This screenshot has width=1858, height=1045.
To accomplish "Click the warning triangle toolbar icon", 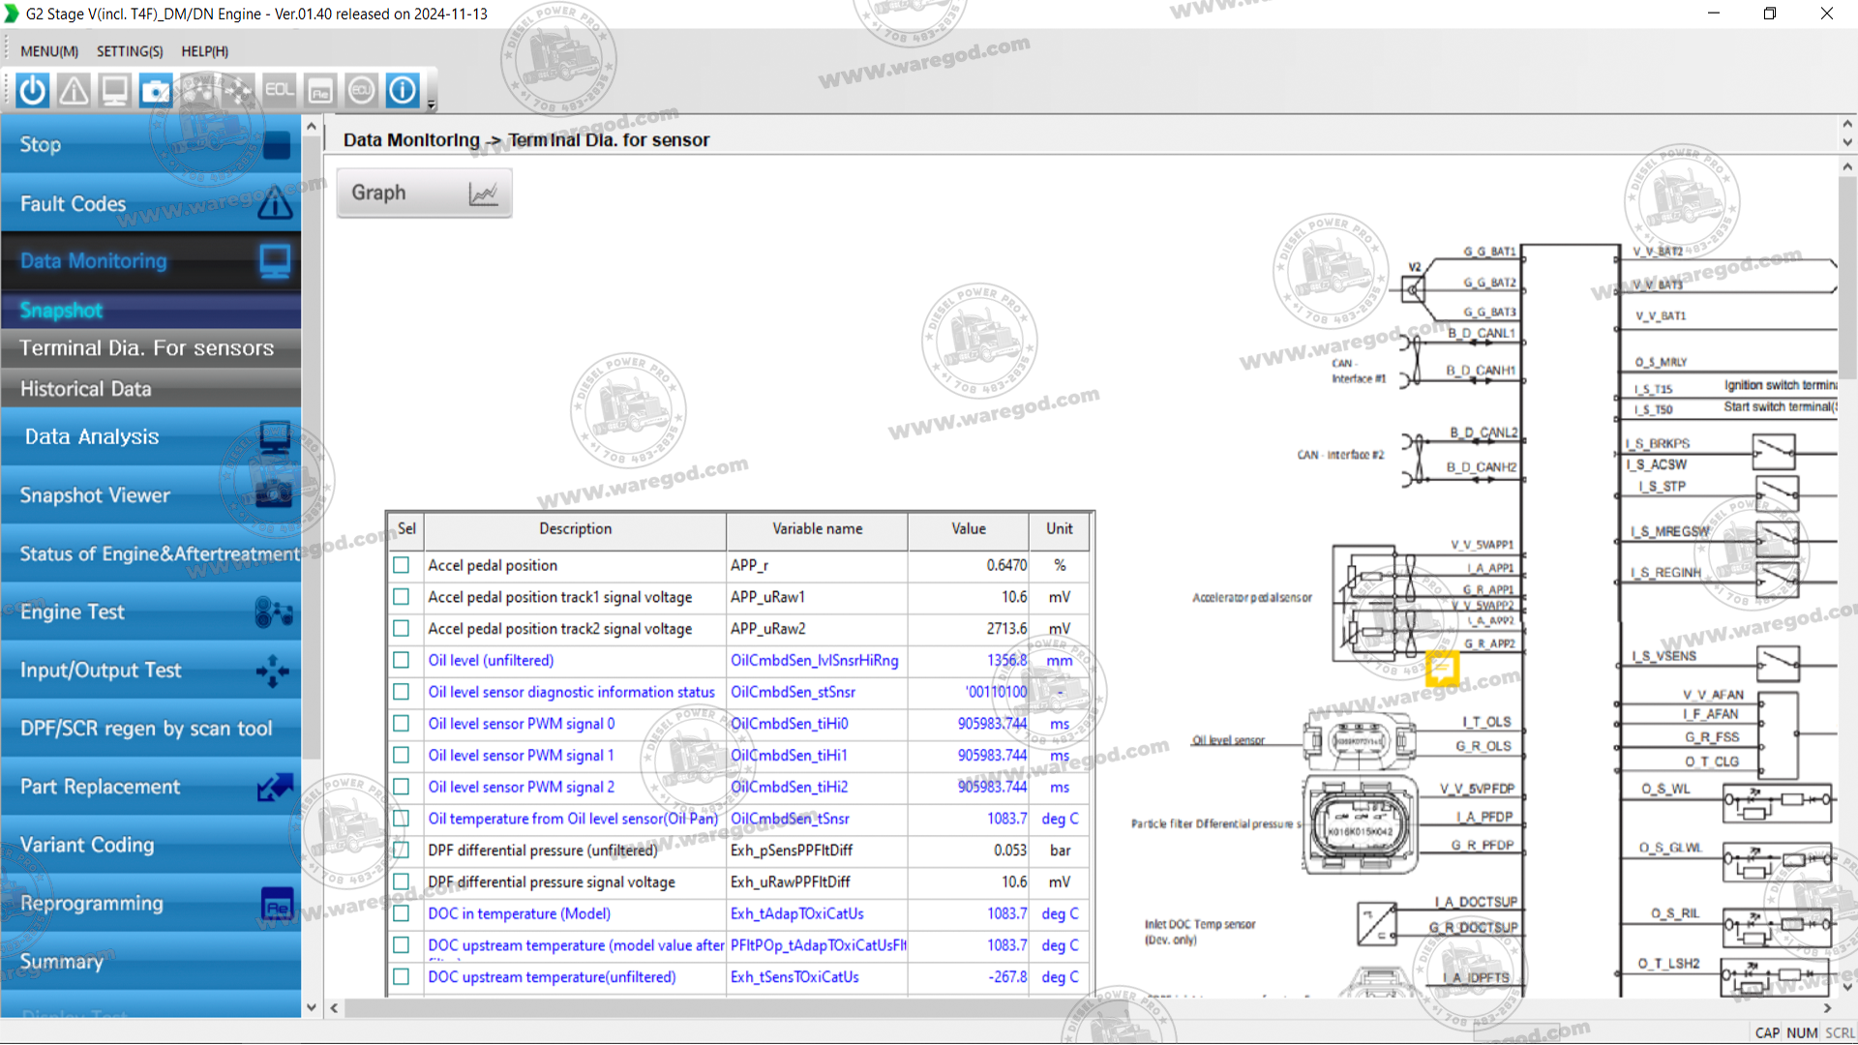I will [74, 91].
